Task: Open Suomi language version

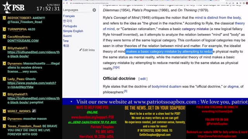Action: (x=67, y=36)
